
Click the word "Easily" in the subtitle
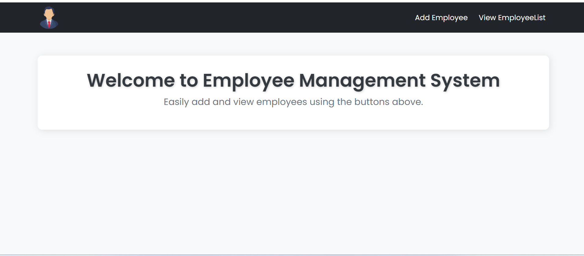point(176,102)
